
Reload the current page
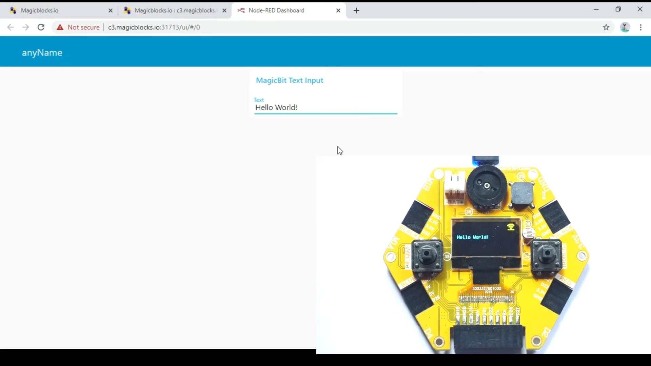[41, 27]
